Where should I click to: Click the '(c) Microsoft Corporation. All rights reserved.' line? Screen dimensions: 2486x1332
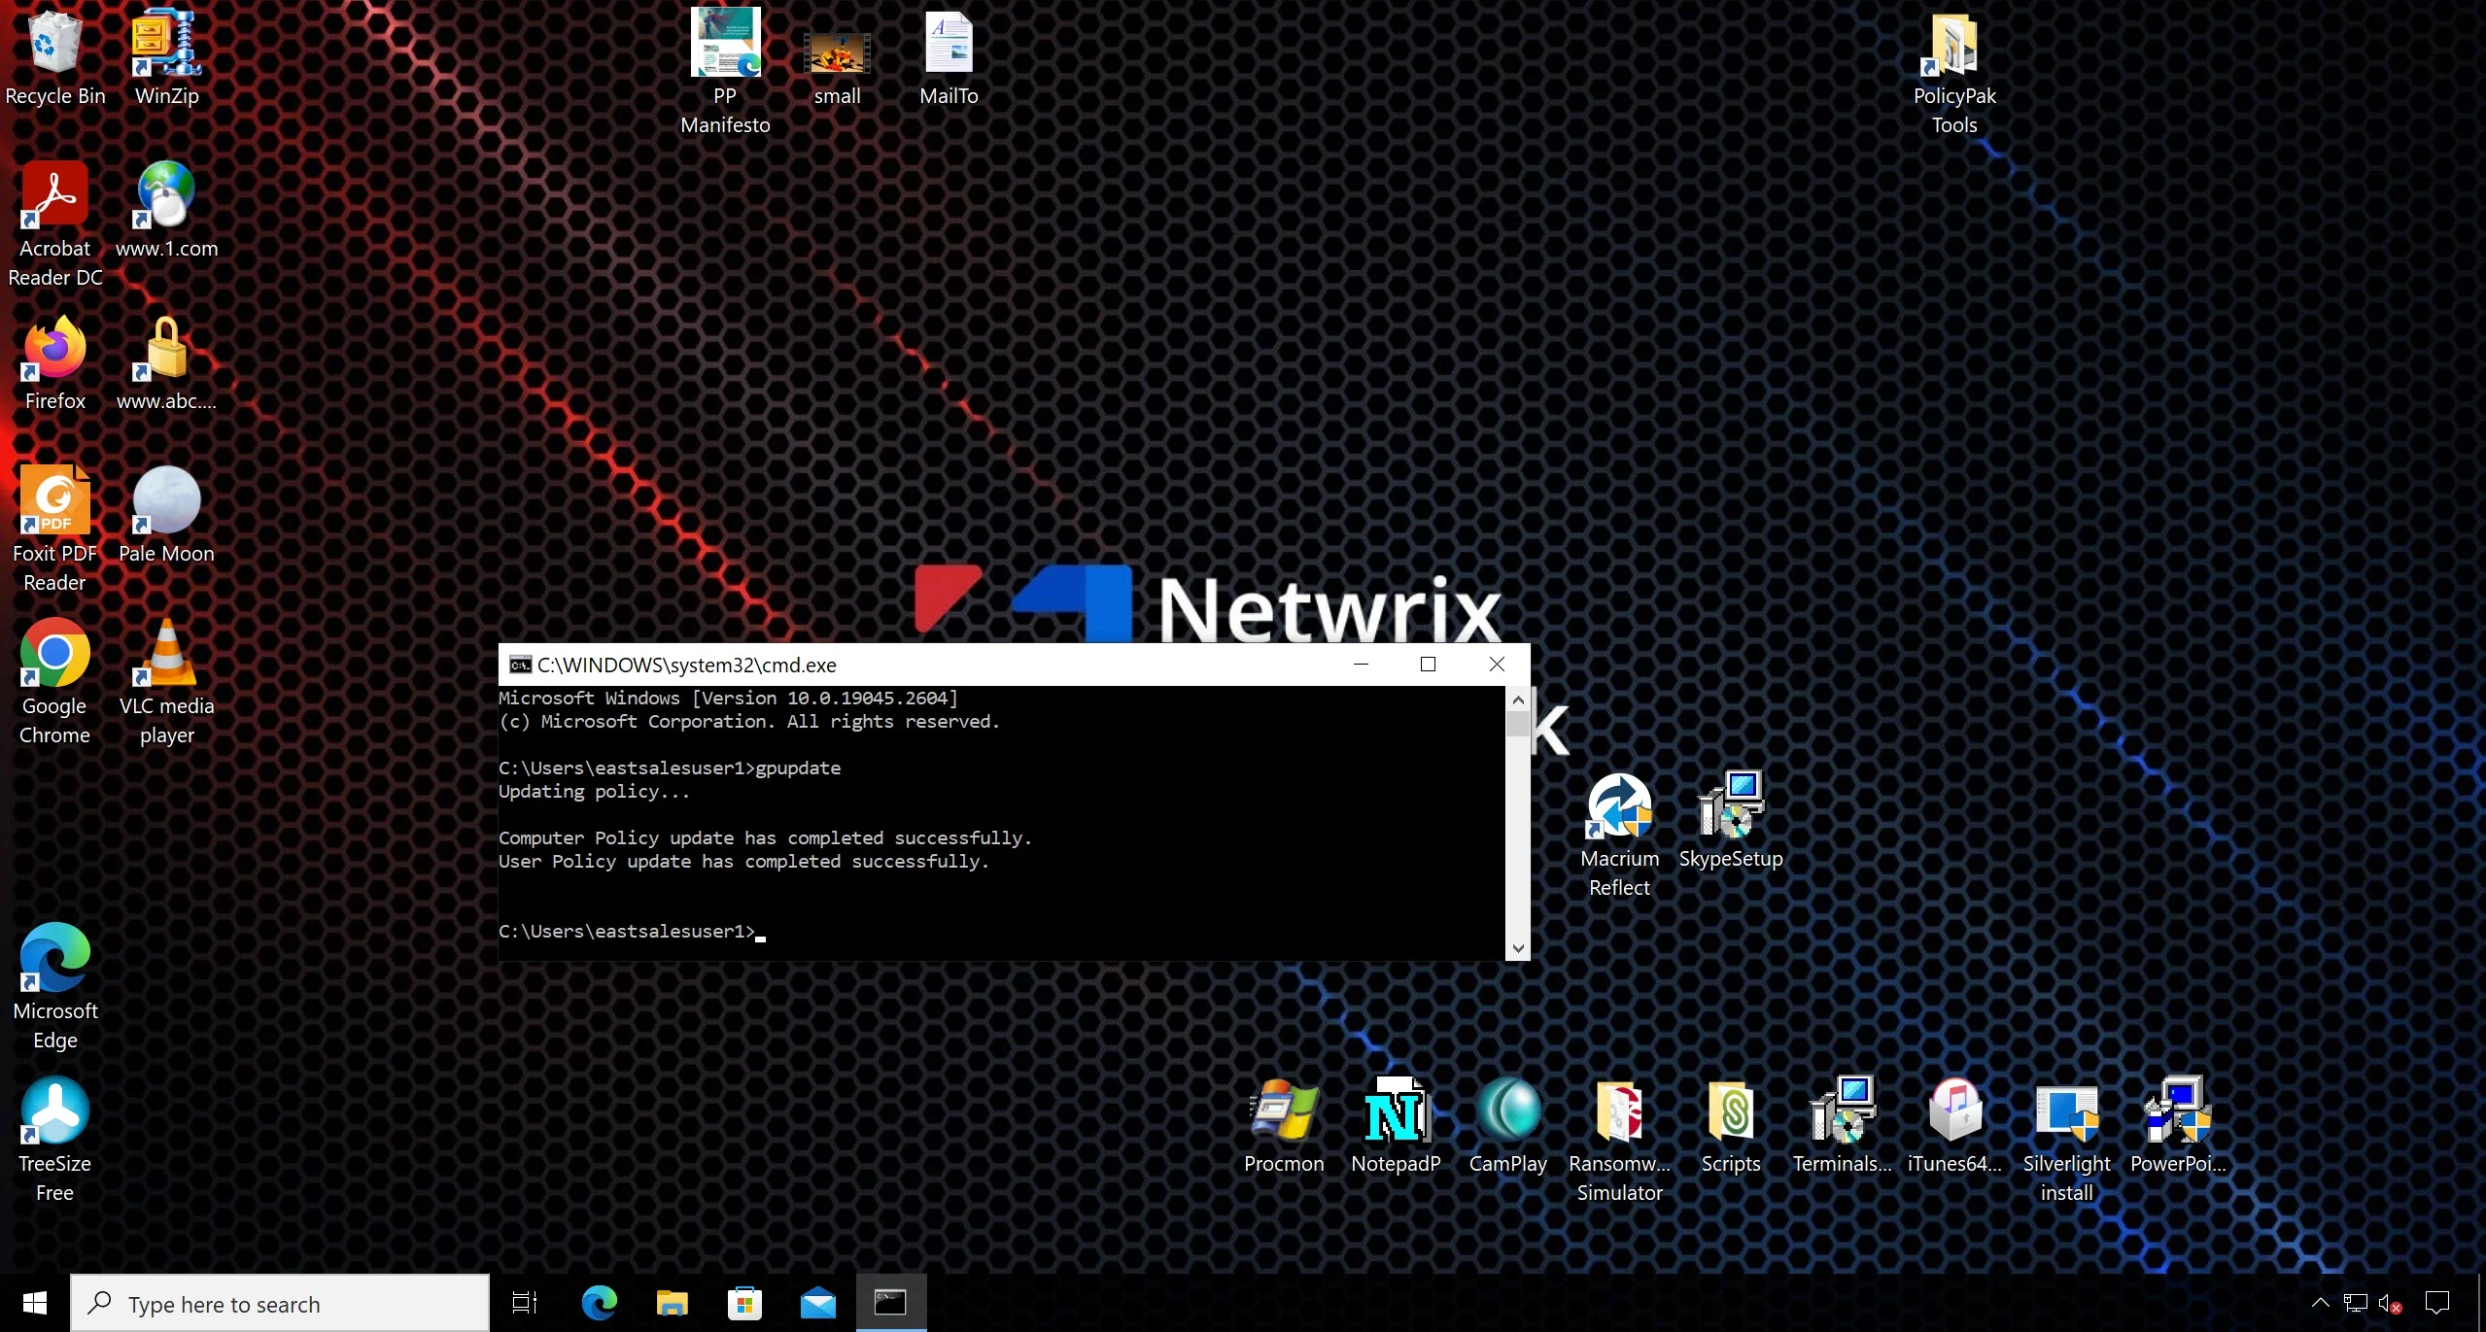749,721
